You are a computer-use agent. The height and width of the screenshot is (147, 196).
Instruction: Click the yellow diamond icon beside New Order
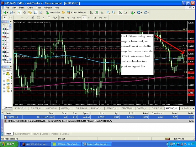63,13
